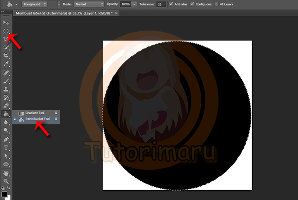Enable the All Layers checkbox
Screen dimensions: 298x200
pos(216,4)
